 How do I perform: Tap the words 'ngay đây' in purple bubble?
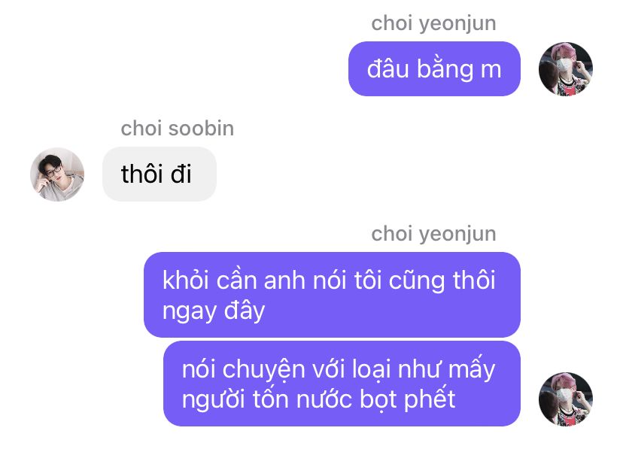[x=214, y=311]
